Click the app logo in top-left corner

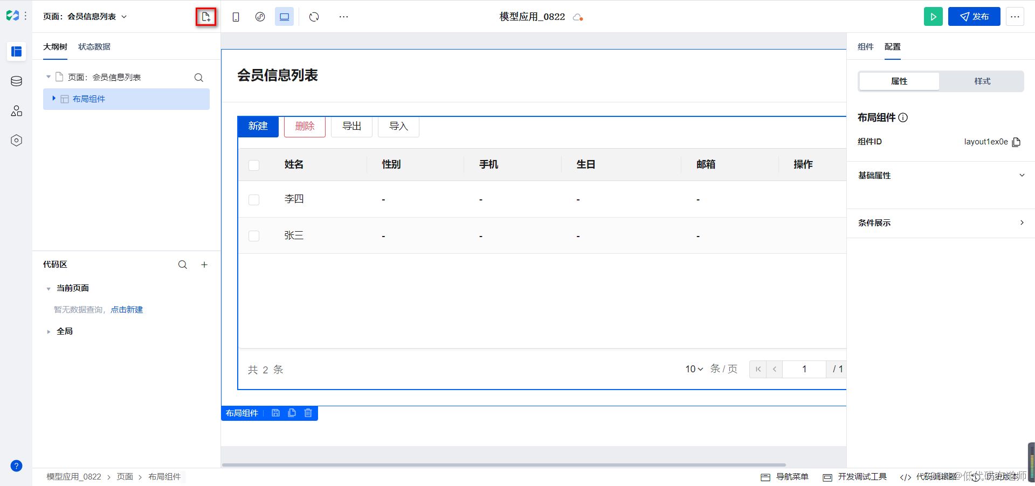click(x=12, y=16)
